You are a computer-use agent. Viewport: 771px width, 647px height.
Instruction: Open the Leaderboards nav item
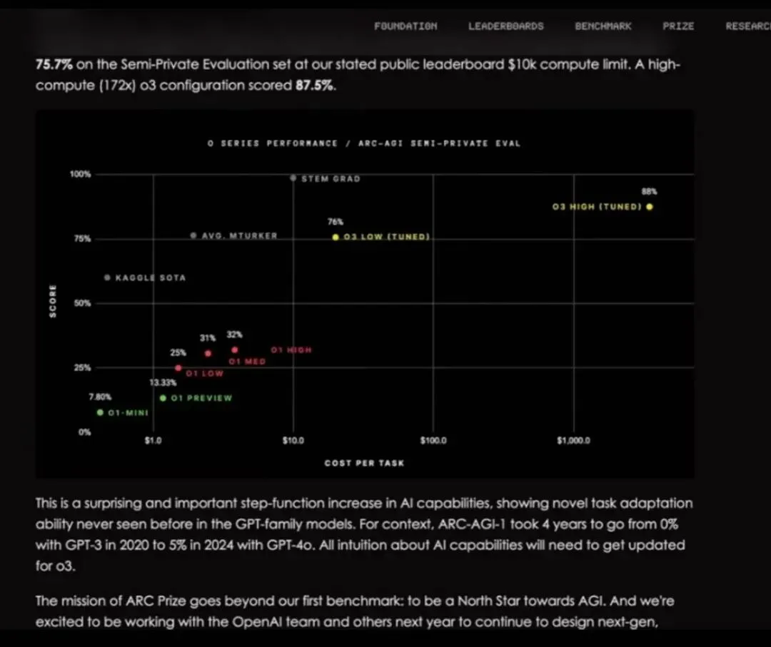pyautogui.click(x=506, y=26)
